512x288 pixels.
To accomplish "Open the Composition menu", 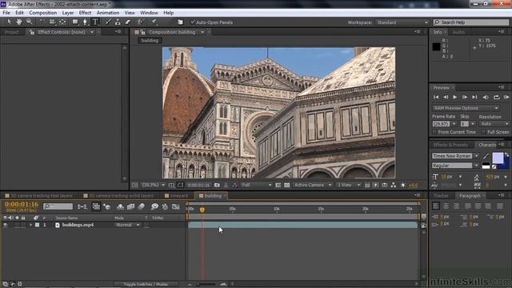I will click(x=42, y=13).
